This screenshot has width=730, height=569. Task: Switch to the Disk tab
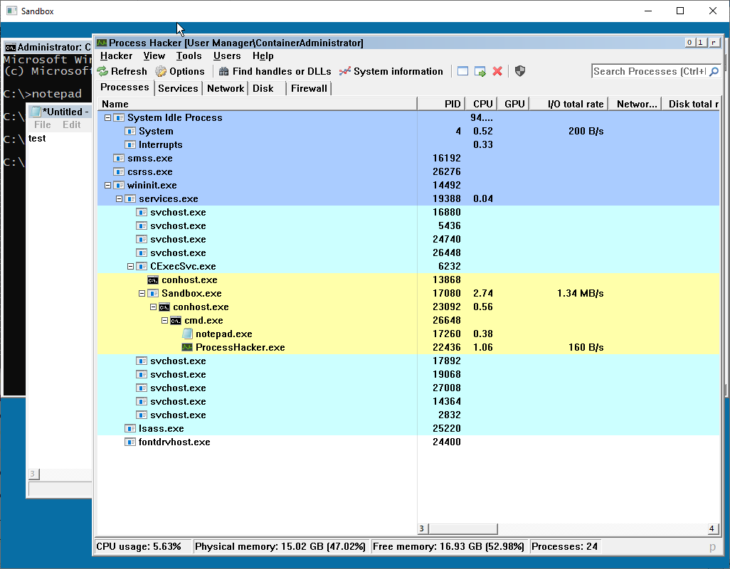point(268,88)
